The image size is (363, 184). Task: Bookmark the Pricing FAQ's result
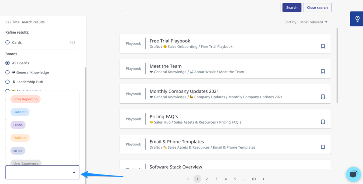click(323, 122)
